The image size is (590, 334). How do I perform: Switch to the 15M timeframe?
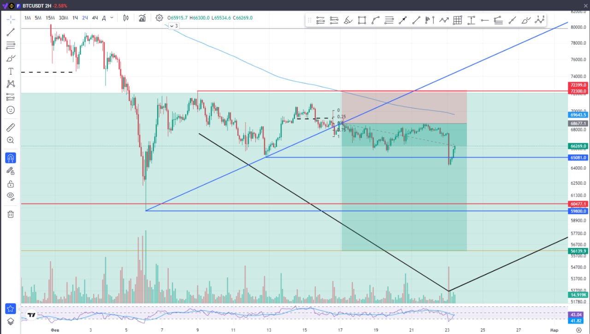[x=50, y=18]
